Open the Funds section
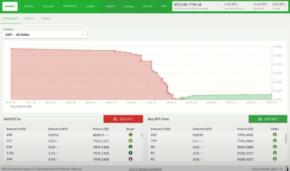This screenshot has height=171, width=290. [90, 6]
